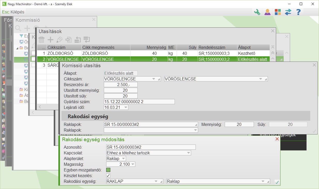319x189 pixels.
Task: Click the plus icon in Kommissió window
Action: (27, 28)
